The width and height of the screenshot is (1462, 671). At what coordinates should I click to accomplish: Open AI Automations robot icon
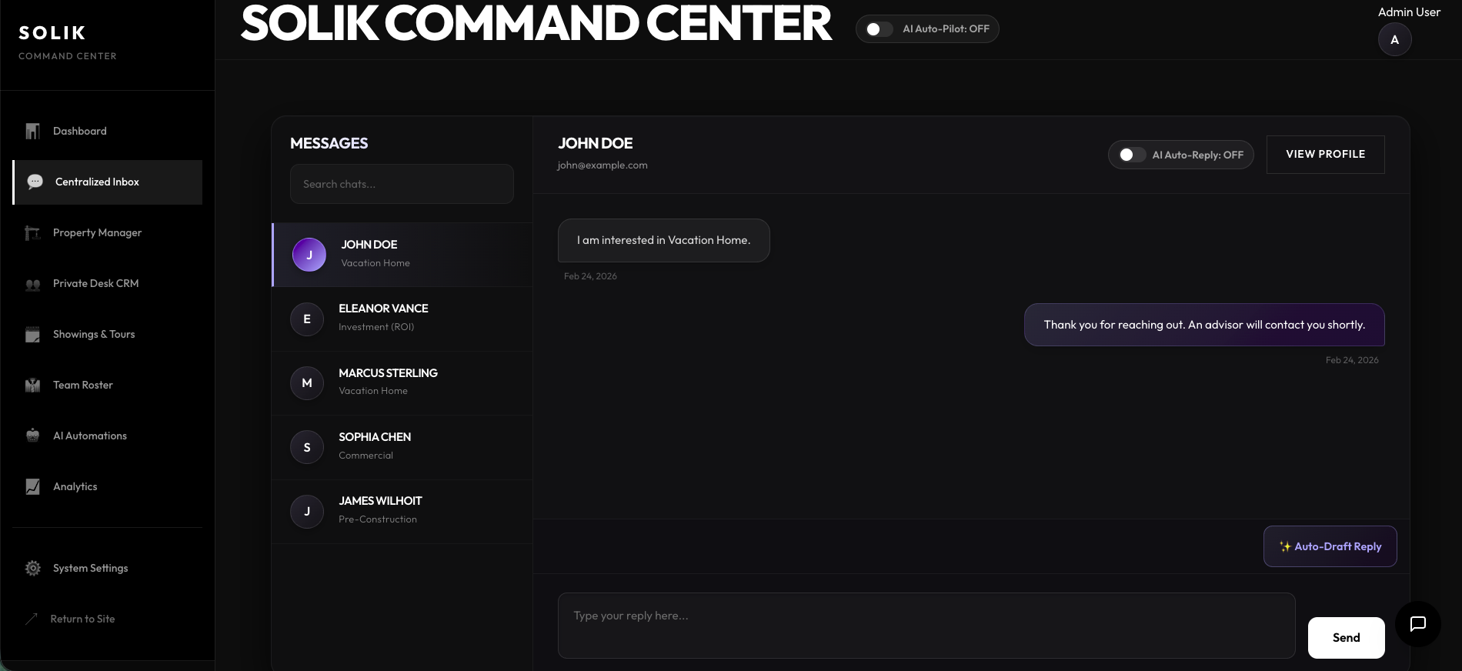click(32, 436)
